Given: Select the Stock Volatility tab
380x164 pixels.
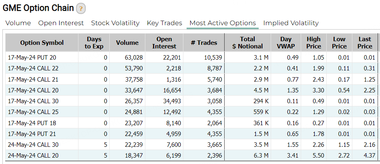Looking at the screenshot, I should [x=115, y=23].
